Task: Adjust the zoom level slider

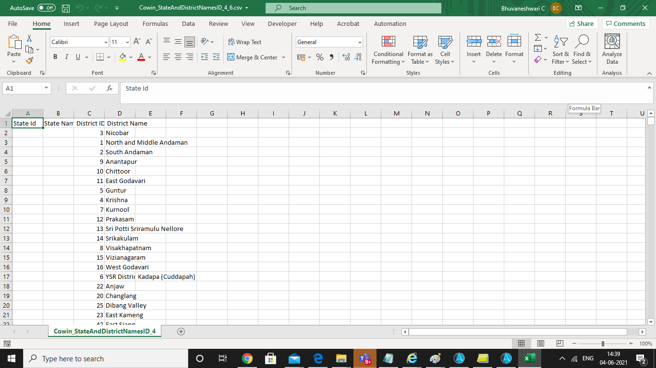Action: pos(603,344)
